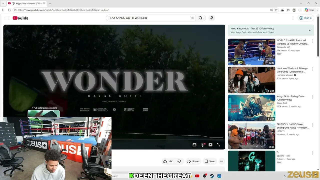320x180 pixels.
Task: Close the Kaygo Gotti - Wonder tab
Action: coord(44,3)
